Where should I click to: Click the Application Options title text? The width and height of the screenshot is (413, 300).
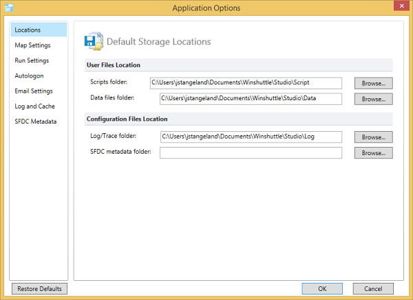(206, 8)
